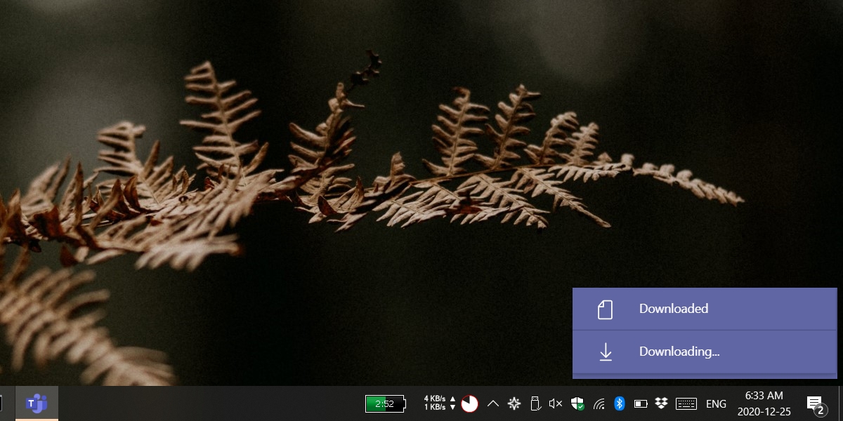
Task: Select the Downloading... entry
Action: point(705,352)
